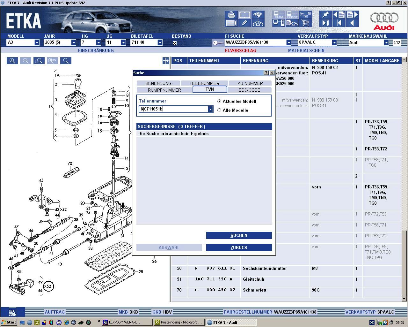This screenshot has width=408, height=327.
Task: Switch to LEX-COM WERA-U 1 taskbar window
Action: click(x=127, y=322)
